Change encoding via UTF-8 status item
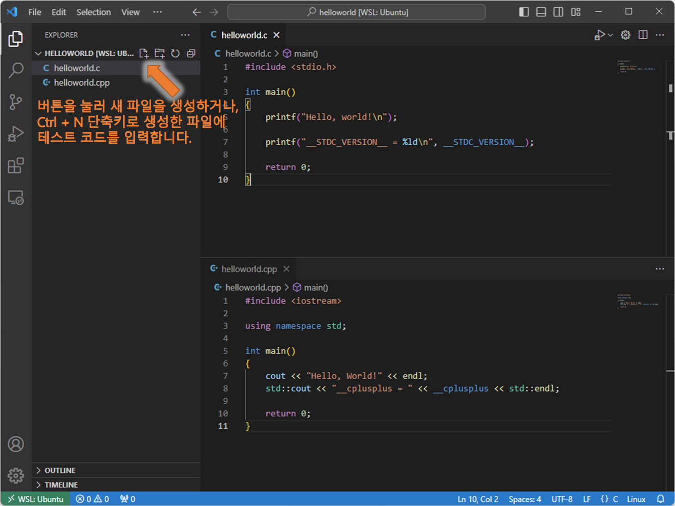This screenshot has width=675, height=506. pos(562,499)
